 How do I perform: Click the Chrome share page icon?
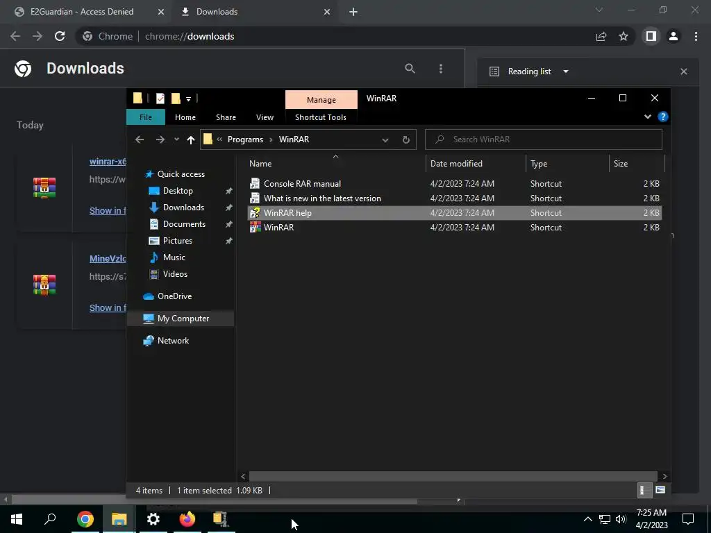[x=601, y=36]
